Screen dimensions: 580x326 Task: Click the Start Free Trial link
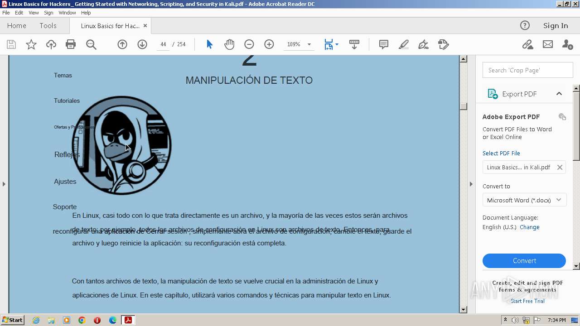pyautogui.click(x=527, y=301)
